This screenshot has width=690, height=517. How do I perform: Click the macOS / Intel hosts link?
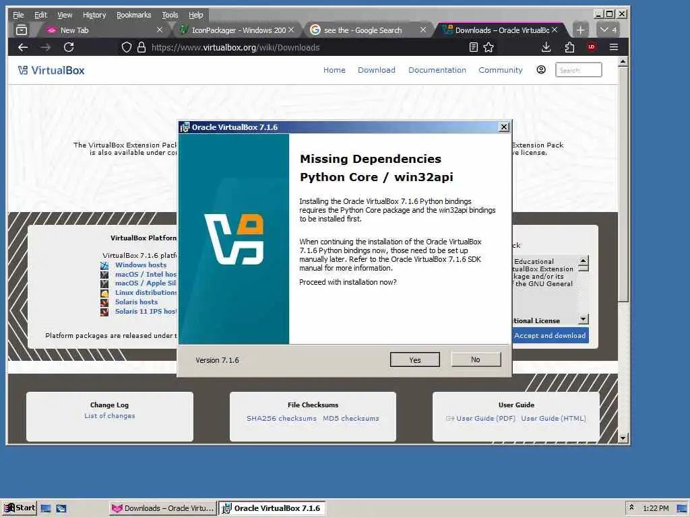[x=146, y=275]
